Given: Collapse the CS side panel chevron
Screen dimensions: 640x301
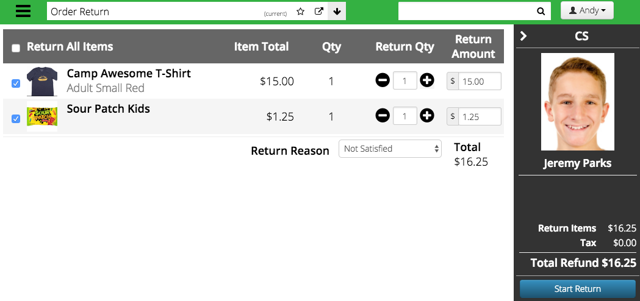Looking at the screenshot, I should click(x=523, y=37).
